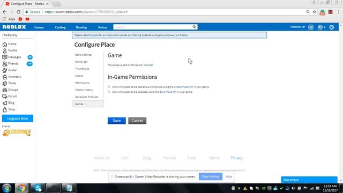The width and height of the screenshot is (343, 193).
Task: Open the Apps shortcut in bookmarks bar
Action: pyautogui.click(x=9, y=19)
